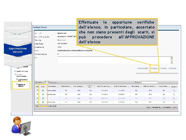186x140 pixels.
Task: Toggle selection checkbox for QuantitaUpload row
Action: tap(37, 94)
